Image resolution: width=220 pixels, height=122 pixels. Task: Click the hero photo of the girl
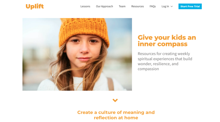[77, 54]
